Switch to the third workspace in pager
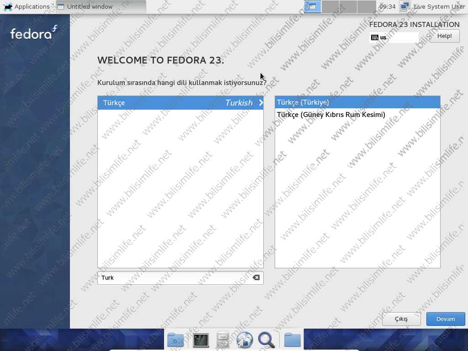 click(x=348, y=6)
